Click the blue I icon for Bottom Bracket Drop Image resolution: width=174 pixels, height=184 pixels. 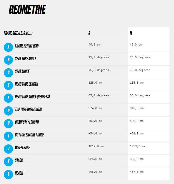click(x=8, y=136)
